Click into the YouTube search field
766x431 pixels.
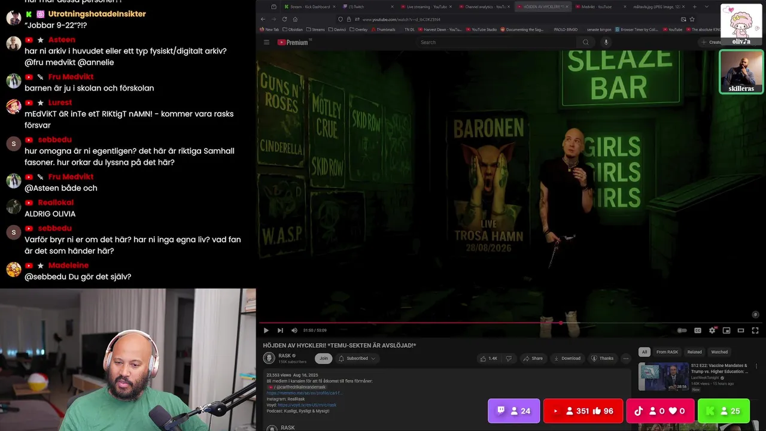[497, 42]
